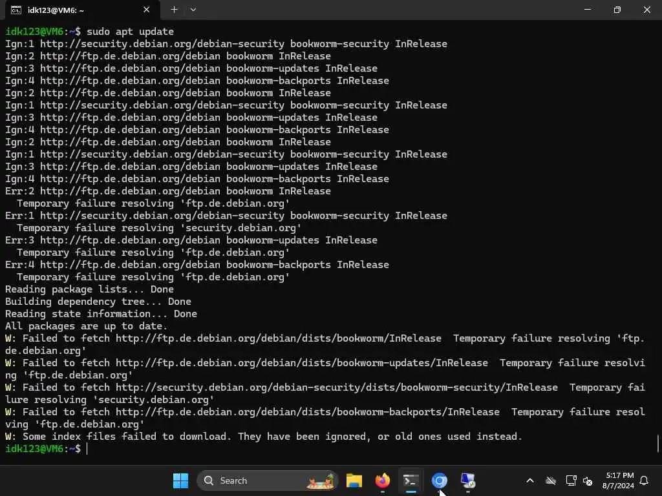Open the clock showing 5:17 PM
Image resolution: width=662 pixels, height=496 pixels.
tap(619, 480)
